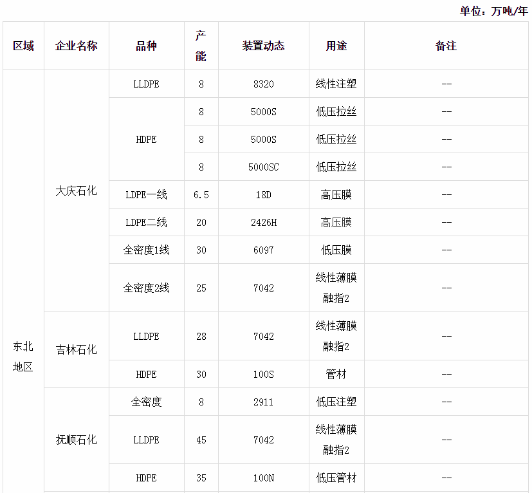Click the -- remark in the 100N row
This screenshot has height=493, width=532.
[446, 478]
